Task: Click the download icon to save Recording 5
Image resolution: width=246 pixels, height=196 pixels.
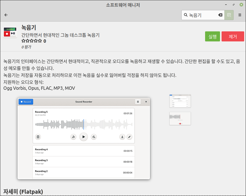Action: click(122, 137)
